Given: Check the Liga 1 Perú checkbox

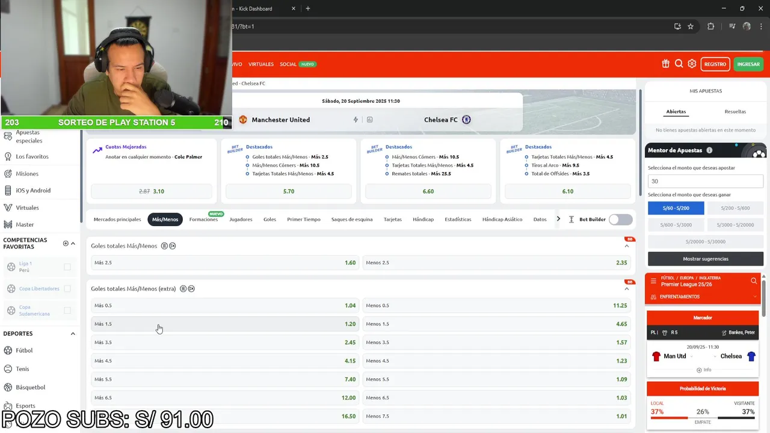Looking at the screenshot, I should click(x=67, y=267).
